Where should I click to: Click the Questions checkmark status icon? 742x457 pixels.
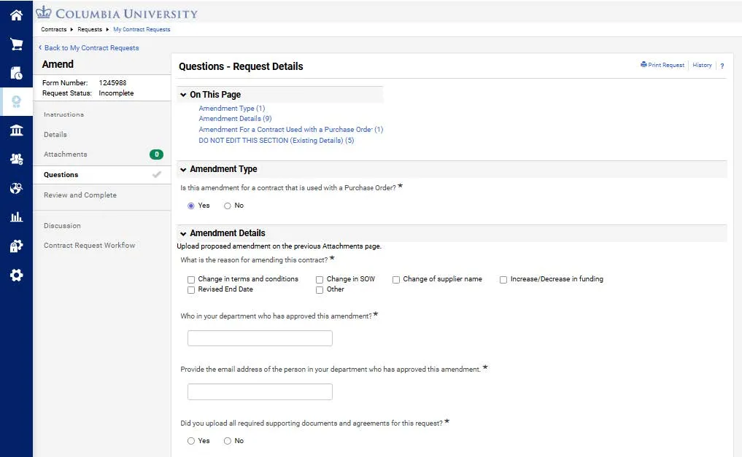tap(157, 174)
